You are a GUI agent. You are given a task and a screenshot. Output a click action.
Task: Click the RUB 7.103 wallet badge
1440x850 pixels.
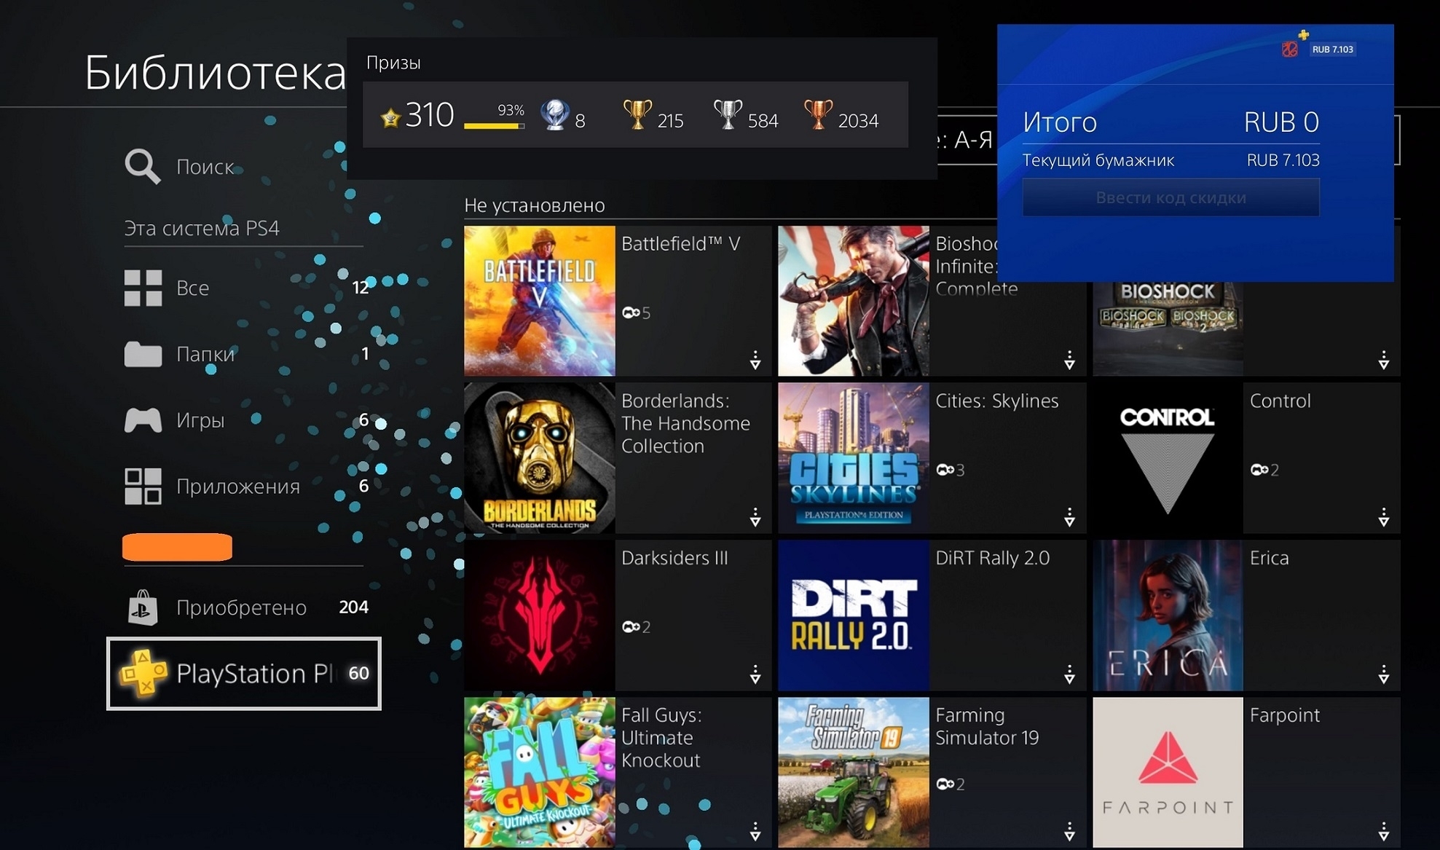coord(1332,50)
